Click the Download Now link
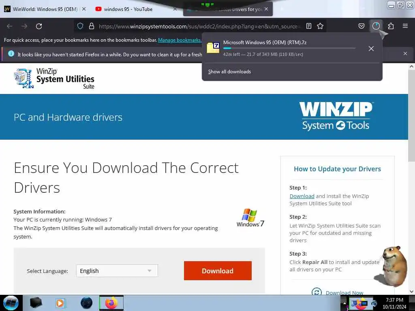 pyautogui.click(x=344, y=292)
